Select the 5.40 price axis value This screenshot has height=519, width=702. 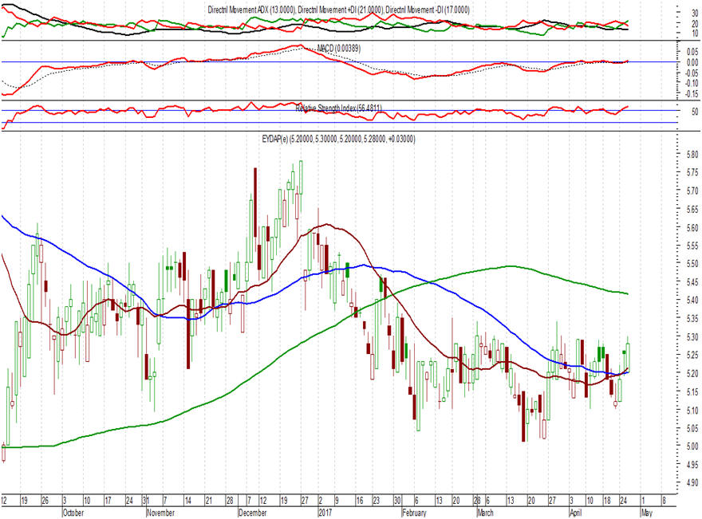click(x=692, y=301)
